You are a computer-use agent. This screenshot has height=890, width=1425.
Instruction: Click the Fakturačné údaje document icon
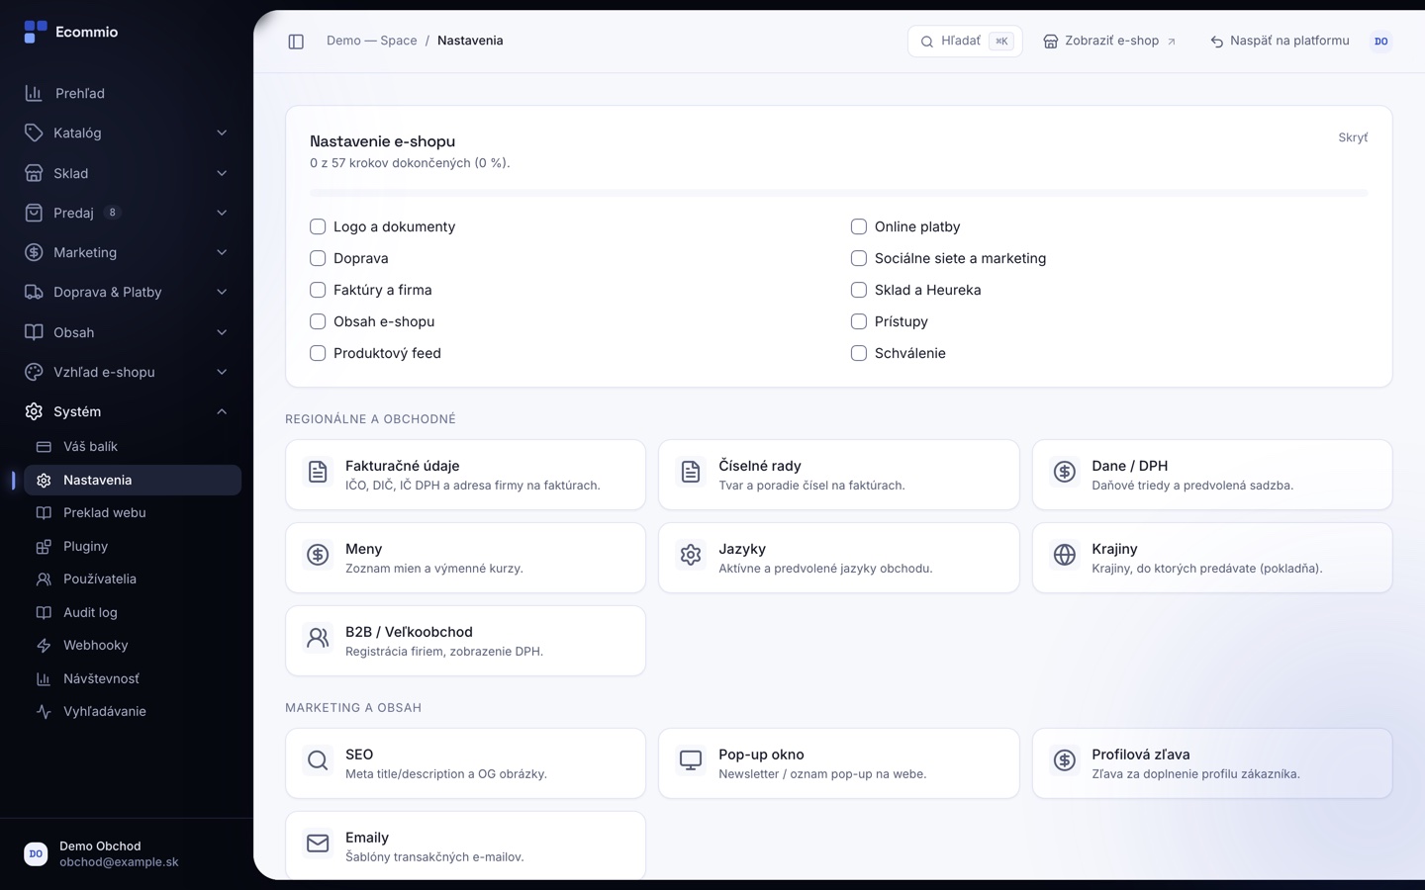click(x=318, y=472)
